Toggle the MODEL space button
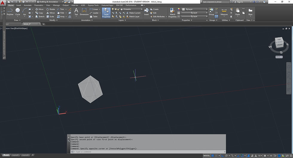The height and width of the screenshot is (158, 293). tap(207, 156)
